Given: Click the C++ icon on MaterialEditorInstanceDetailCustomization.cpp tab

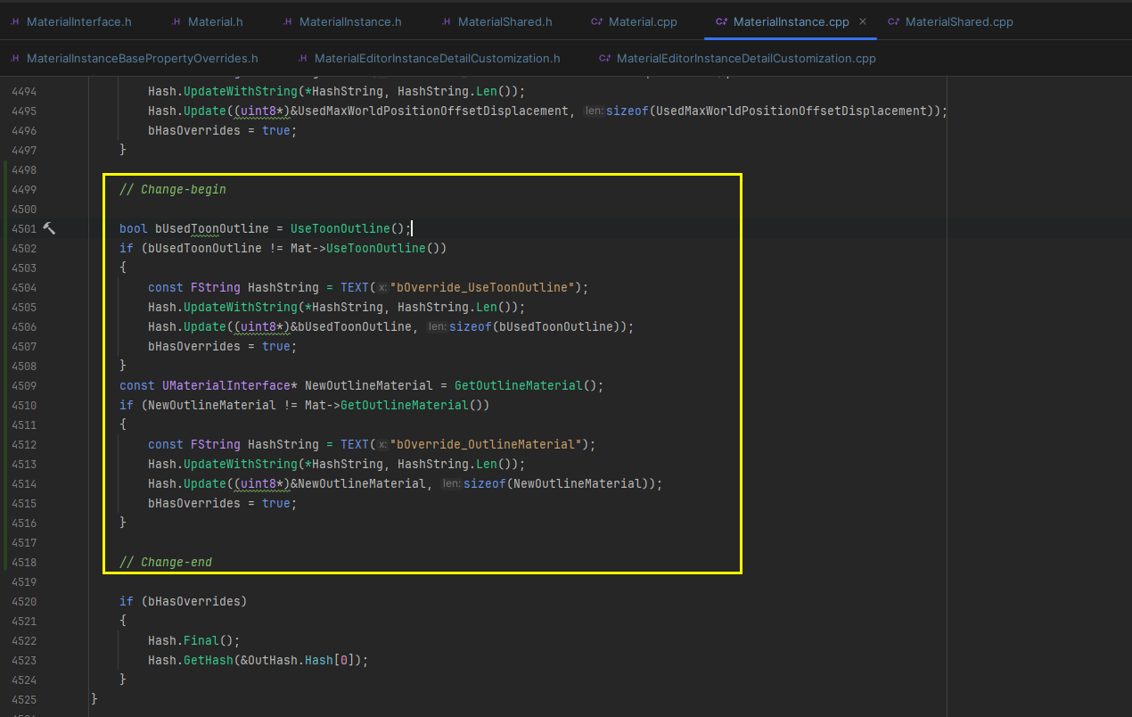Looking at the screenshot, I should point(606,57).
